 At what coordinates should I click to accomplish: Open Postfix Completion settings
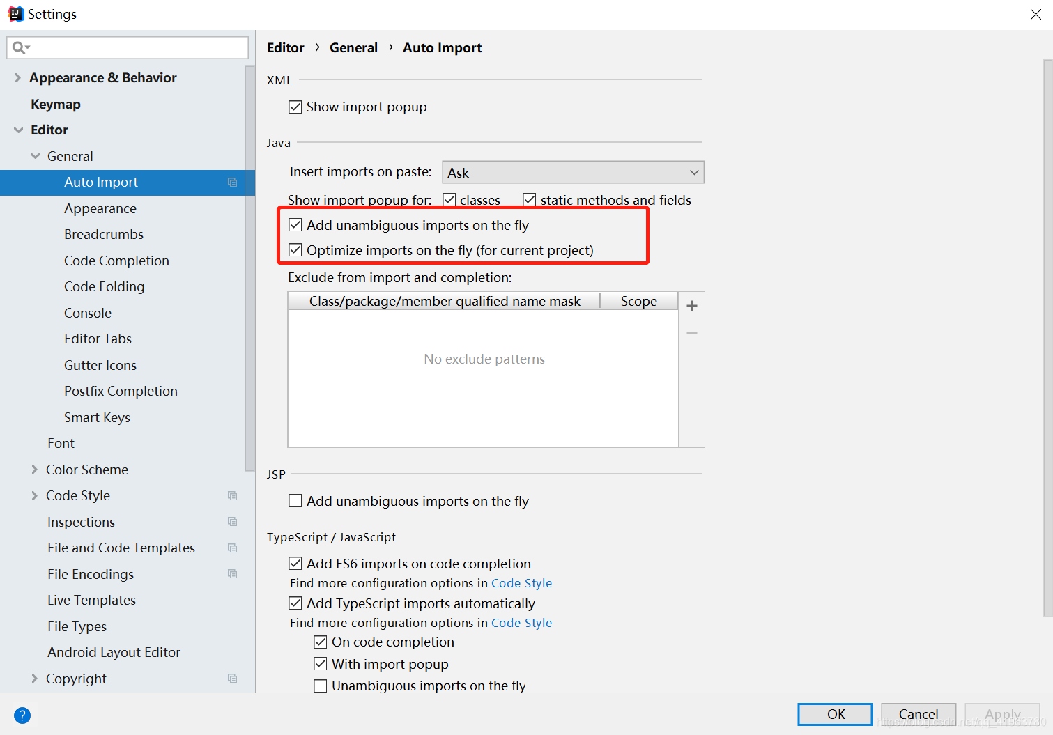coord(121,392)
